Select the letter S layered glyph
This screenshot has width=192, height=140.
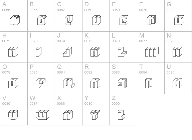tap(123, 83)
